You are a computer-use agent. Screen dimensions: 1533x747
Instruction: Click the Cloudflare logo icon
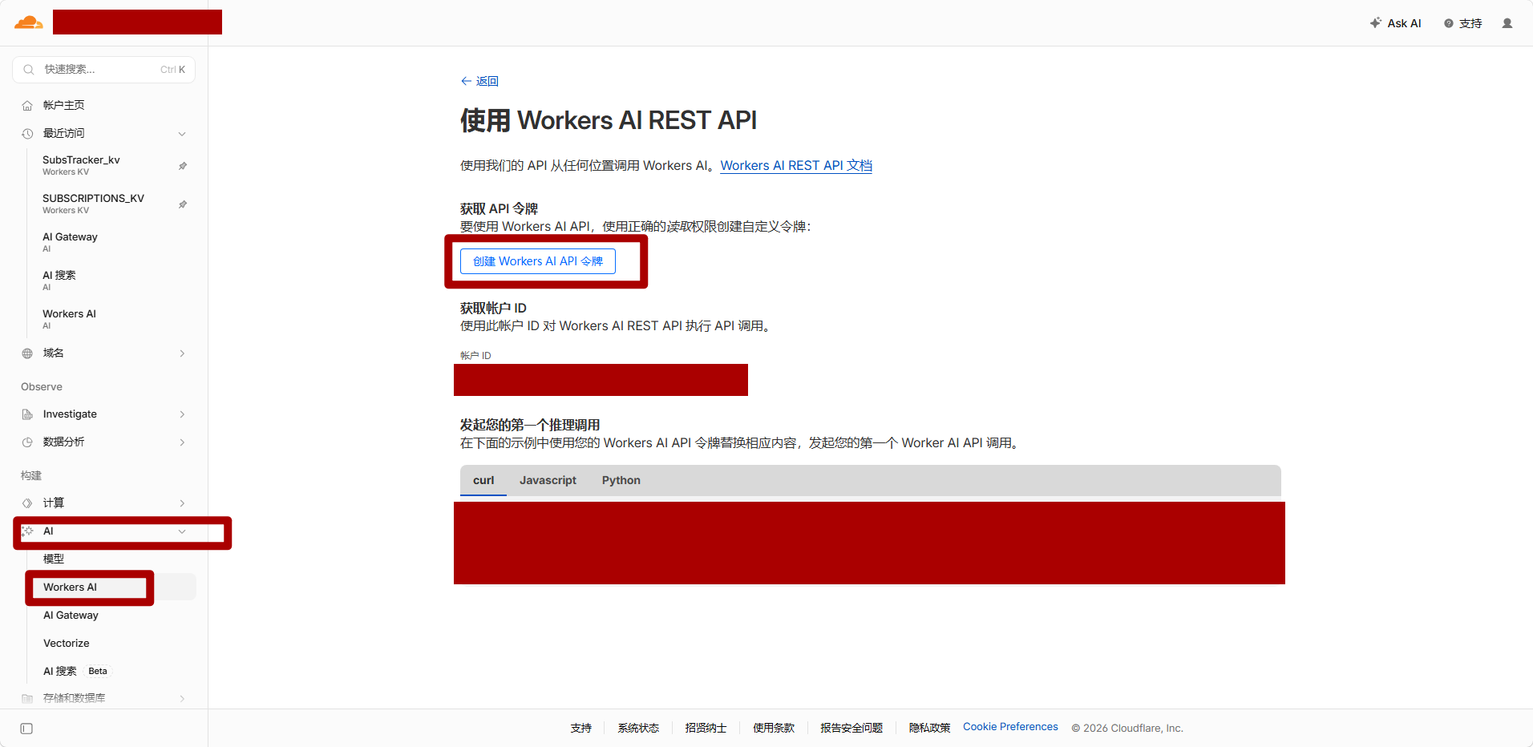click(x=29, y=22)
